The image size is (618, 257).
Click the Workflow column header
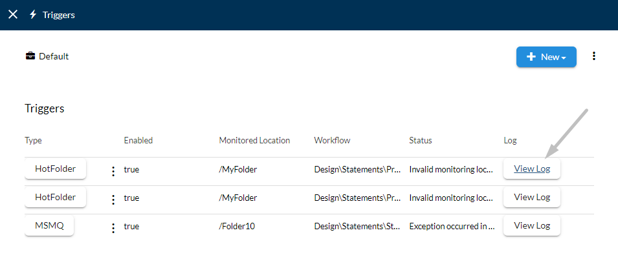tap(332, 141)
